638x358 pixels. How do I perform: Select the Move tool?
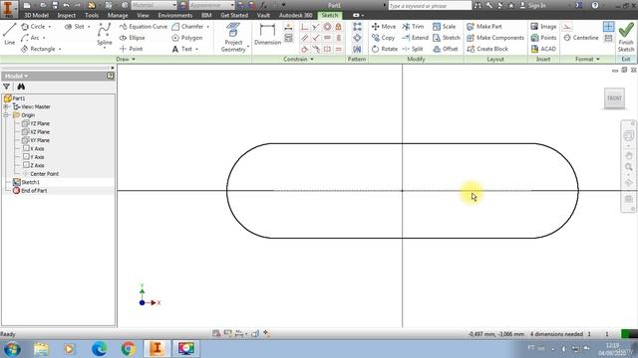383,27
